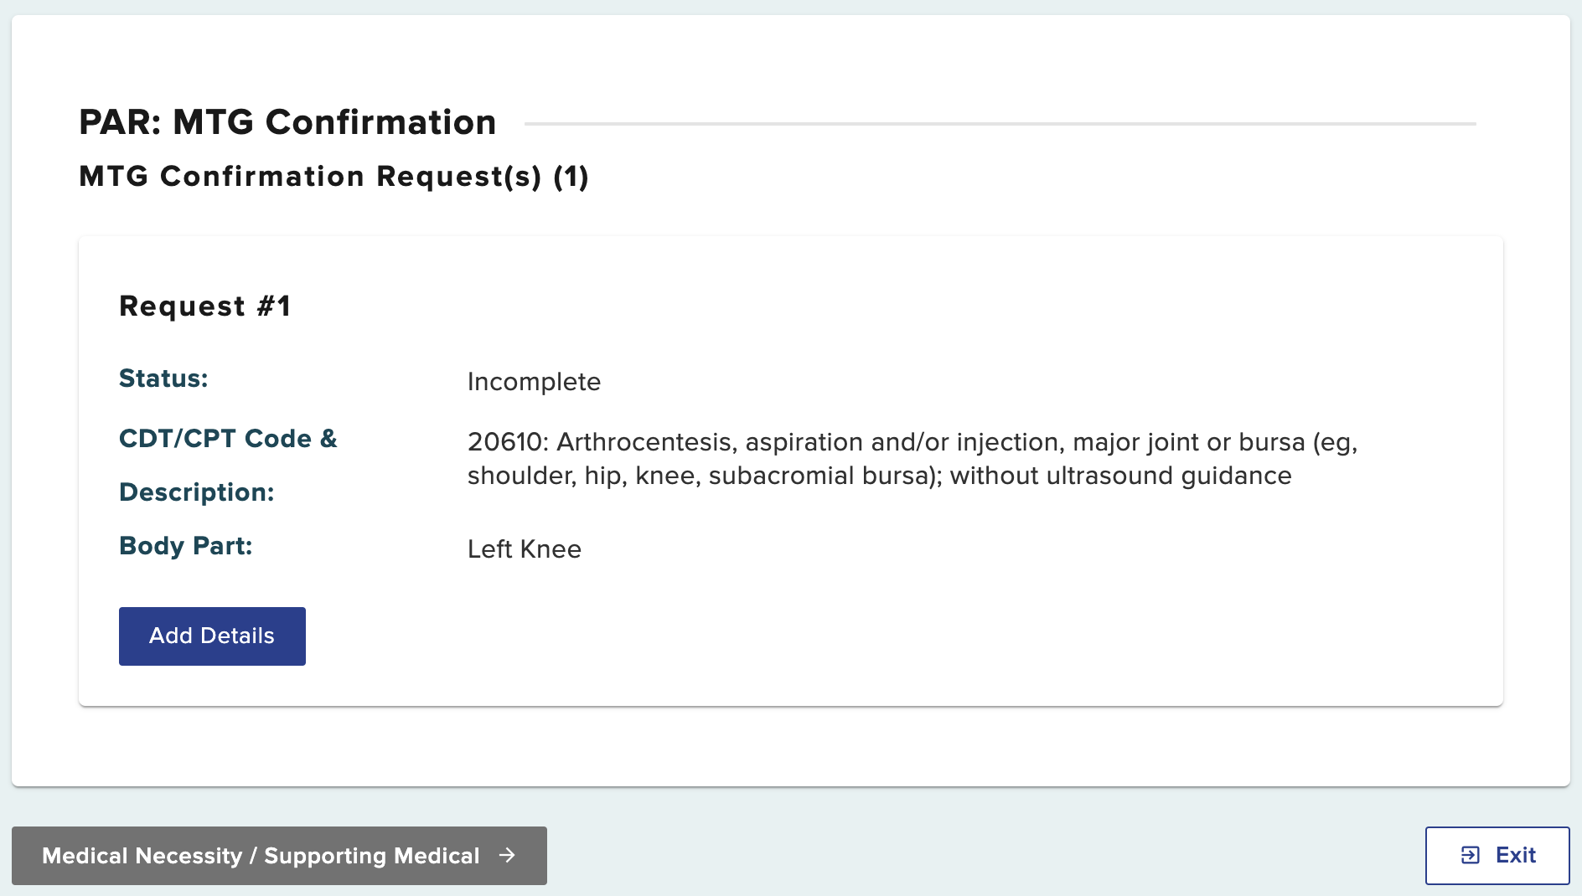Click the Status: label
1582x896 pixels.
coord(163,378)
